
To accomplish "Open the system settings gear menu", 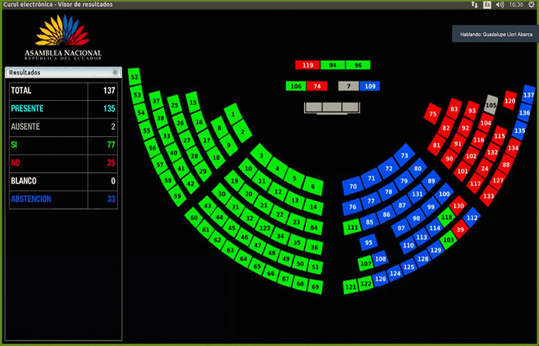I will tap(531, 5).
